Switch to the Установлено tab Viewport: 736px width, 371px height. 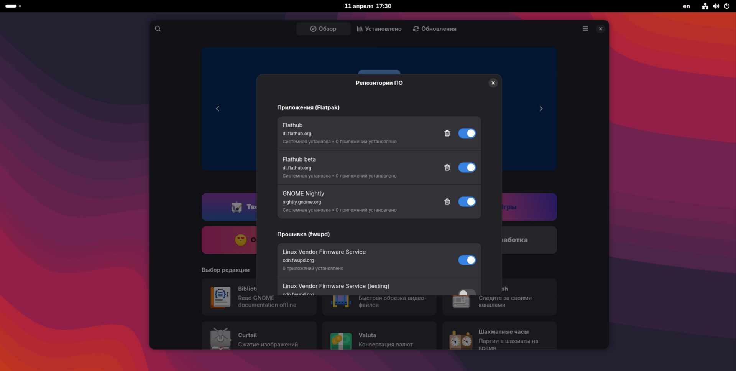click(x=379, y=29)
